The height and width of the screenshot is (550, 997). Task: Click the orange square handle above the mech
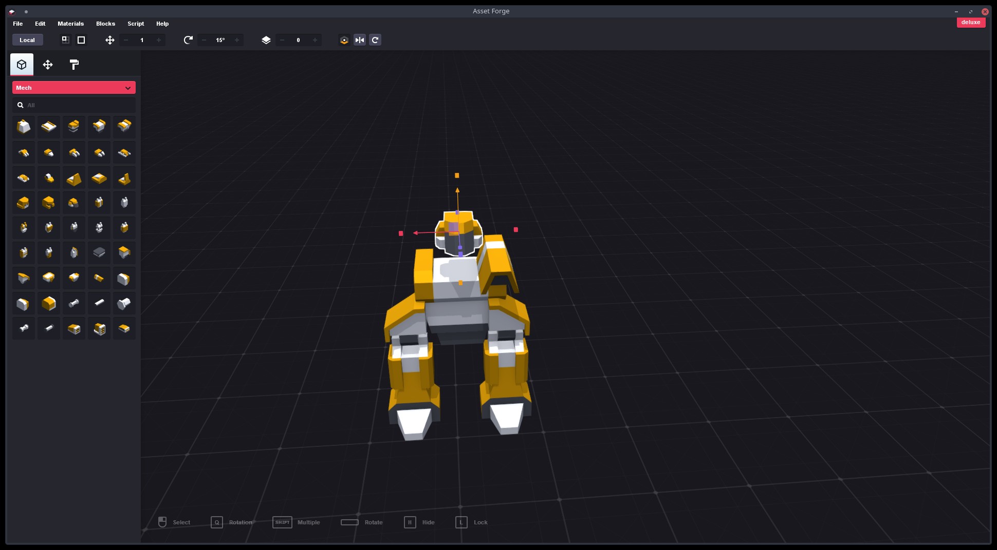pos(457,175)
